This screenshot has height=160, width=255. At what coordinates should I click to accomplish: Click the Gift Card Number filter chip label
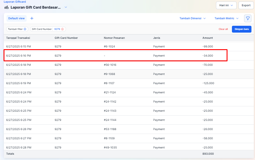pos(42,29)
